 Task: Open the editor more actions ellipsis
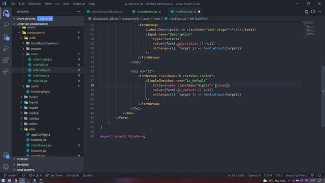click(319, 12)
